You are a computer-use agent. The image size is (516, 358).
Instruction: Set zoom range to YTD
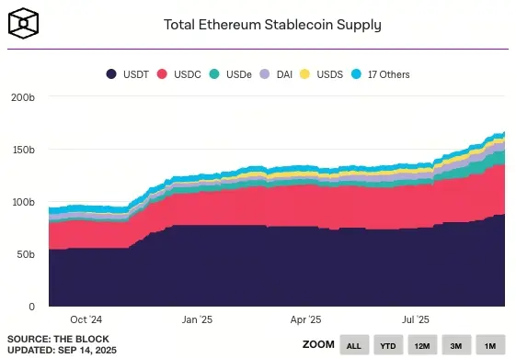(x=388, y=345)
